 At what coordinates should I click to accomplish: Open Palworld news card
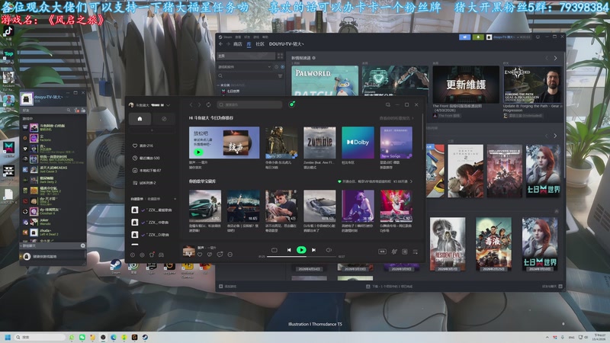(x=325, y=81)
